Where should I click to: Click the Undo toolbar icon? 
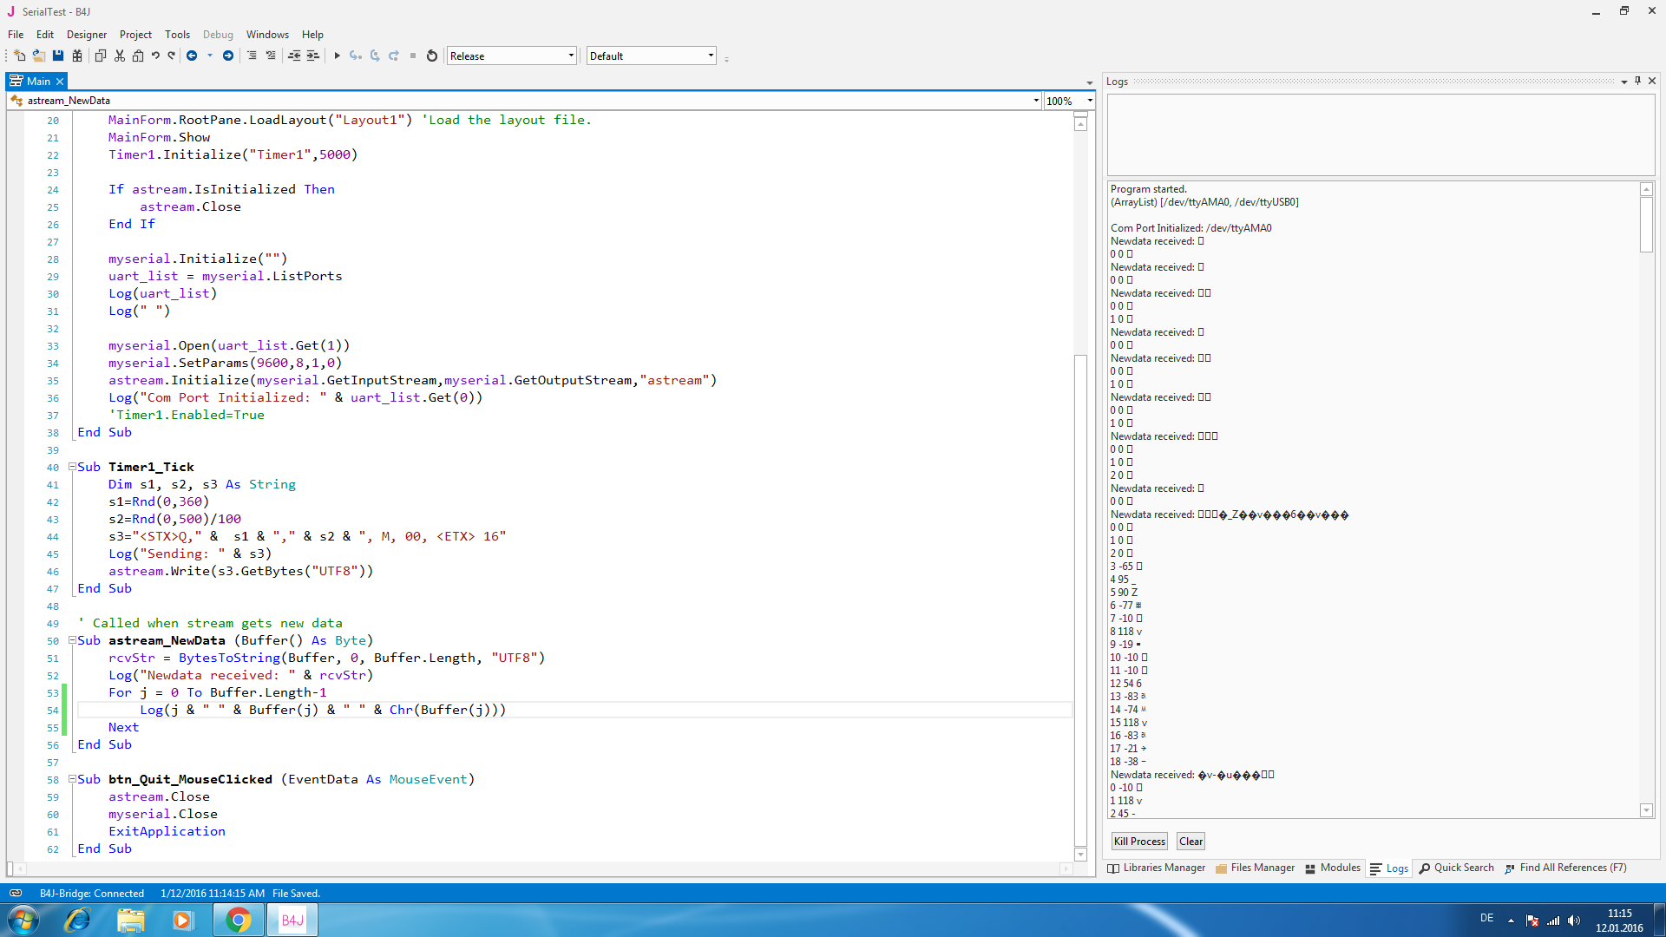pos(155,56)
